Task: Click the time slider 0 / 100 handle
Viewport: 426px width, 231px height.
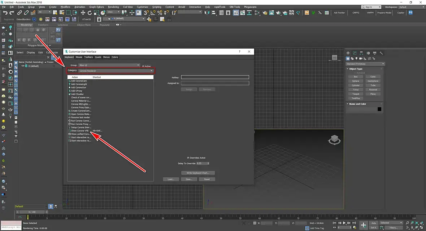Action: click(x=32, y=212)
